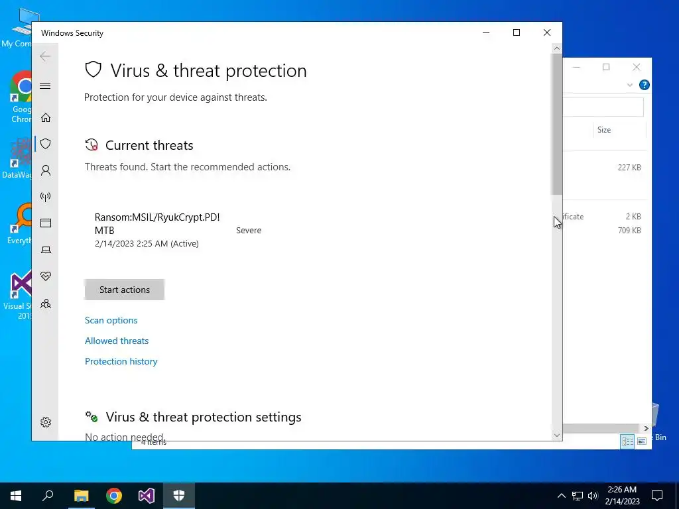679x509 pixels.
Task: Click the Start actions button
Action: point(124,290)
